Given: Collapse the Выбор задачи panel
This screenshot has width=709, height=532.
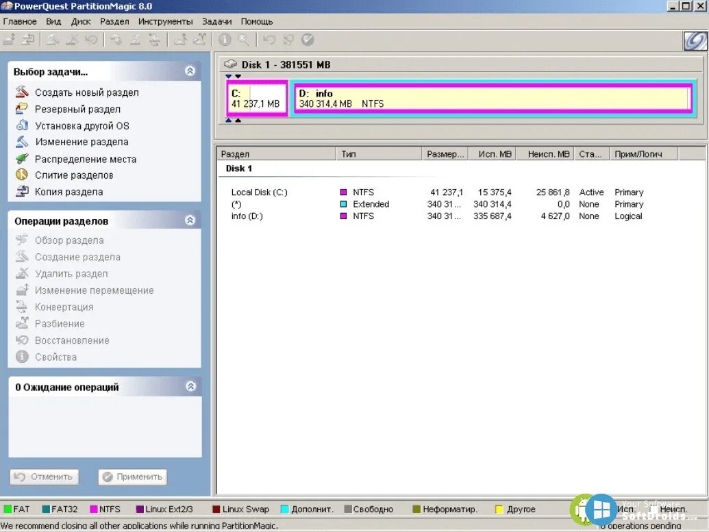Looking at the screenshot, I should (x=190, y=71).
